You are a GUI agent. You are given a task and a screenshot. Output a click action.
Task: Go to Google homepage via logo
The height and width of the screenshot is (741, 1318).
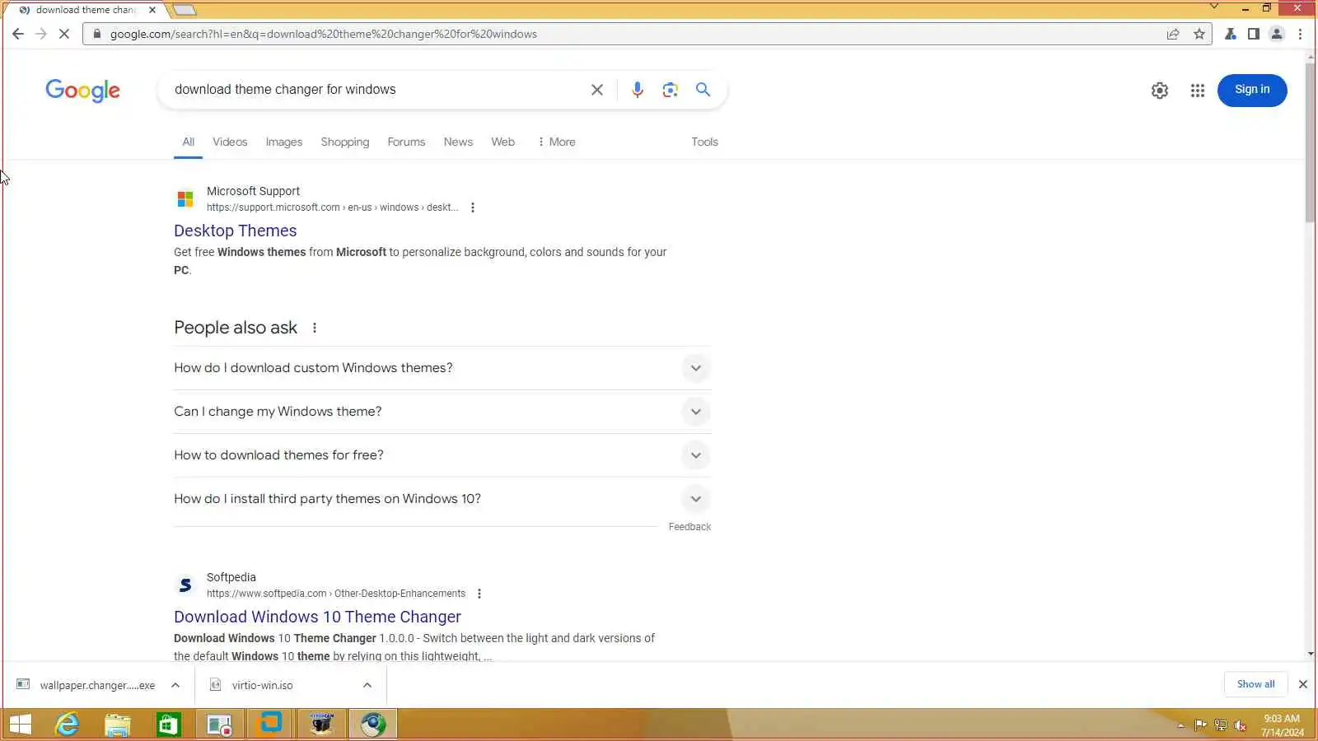click(82, 91)
